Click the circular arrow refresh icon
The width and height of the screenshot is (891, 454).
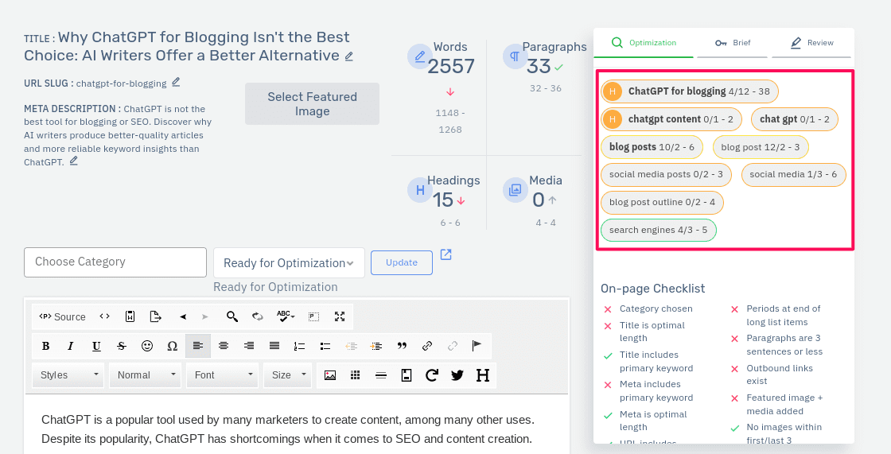pos(432,375)
